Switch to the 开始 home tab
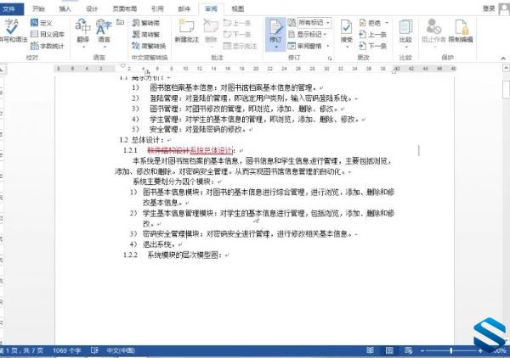The image size is (510, 358). 38,8
